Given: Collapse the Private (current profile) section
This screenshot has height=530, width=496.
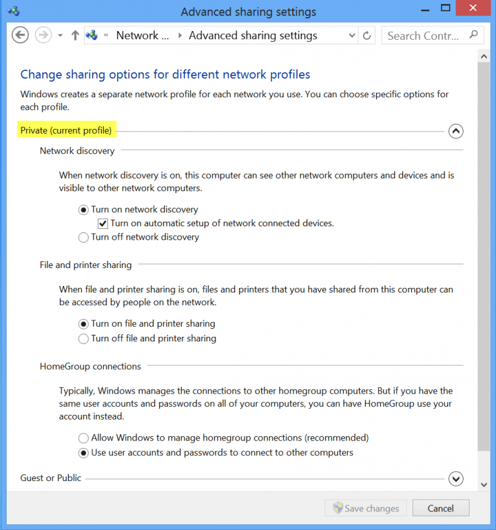Looking at the screenshot, I should coord(456,131).
